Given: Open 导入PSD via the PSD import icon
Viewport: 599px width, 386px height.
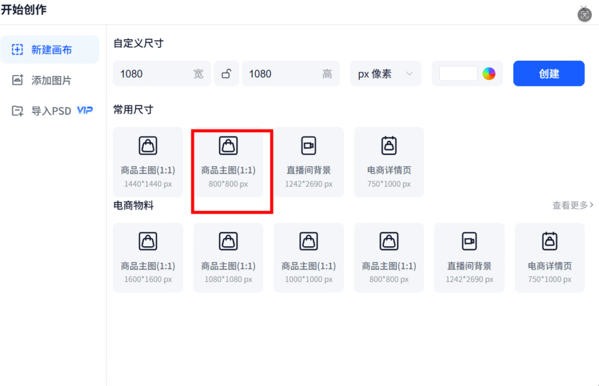Looking at the screenshot, I should tap(18, 111).
